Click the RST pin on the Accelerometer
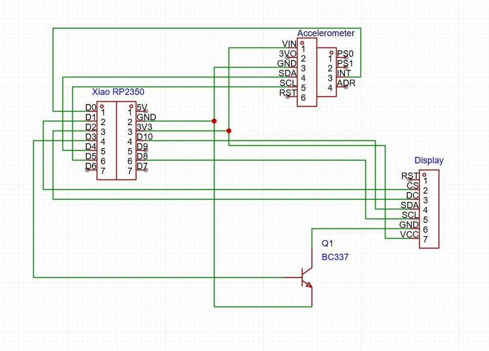The width and height of the screenshot is (489, 351). 288,93
